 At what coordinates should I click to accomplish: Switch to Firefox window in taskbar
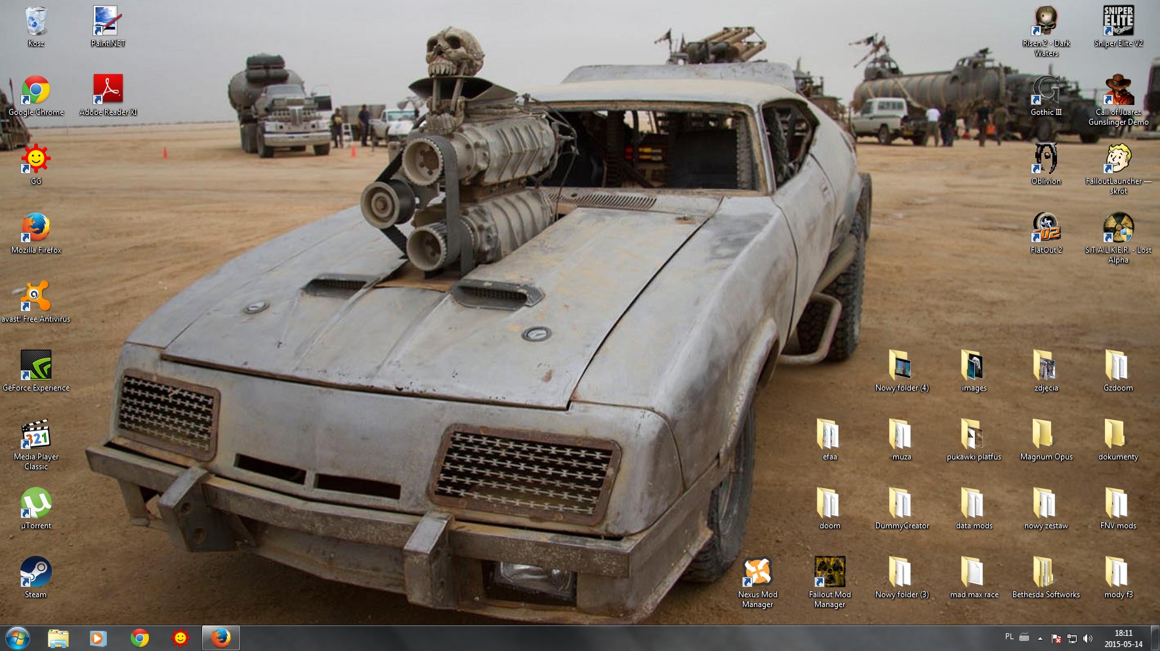(220, 638)
